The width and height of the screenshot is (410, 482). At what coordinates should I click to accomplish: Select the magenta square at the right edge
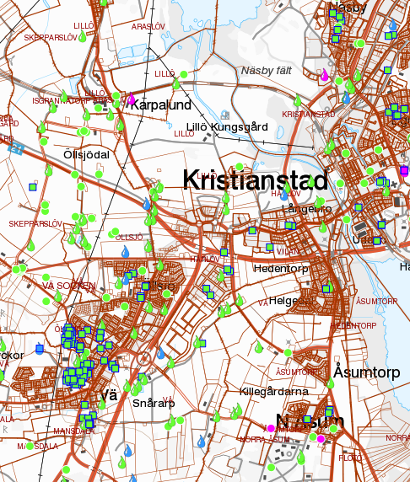[404, 170]
